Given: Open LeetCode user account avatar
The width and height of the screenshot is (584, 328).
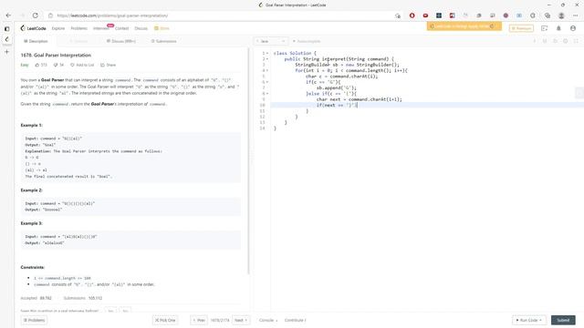Looking at the screenshot, I should point(573,28).
